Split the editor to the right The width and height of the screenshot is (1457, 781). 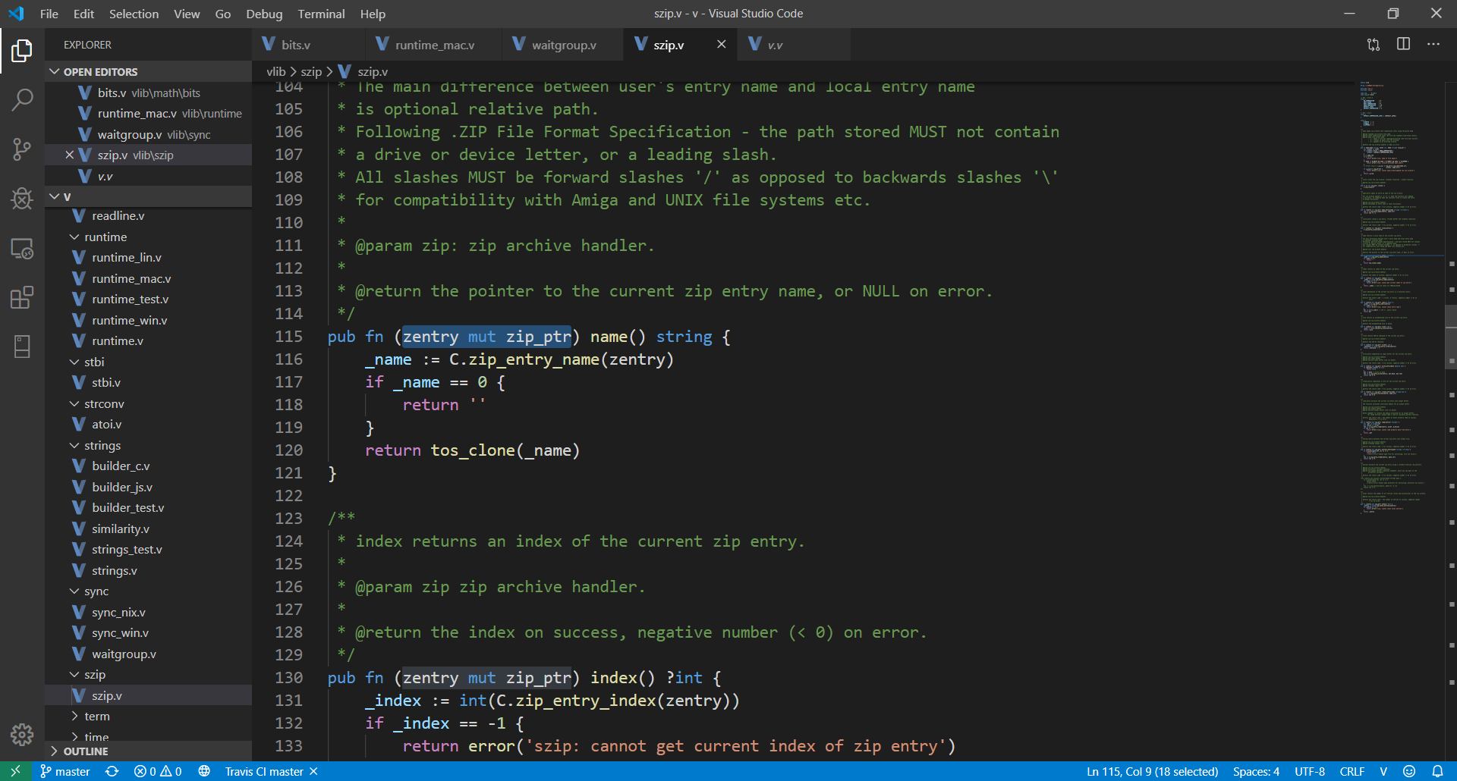[x=1403, y=45]
